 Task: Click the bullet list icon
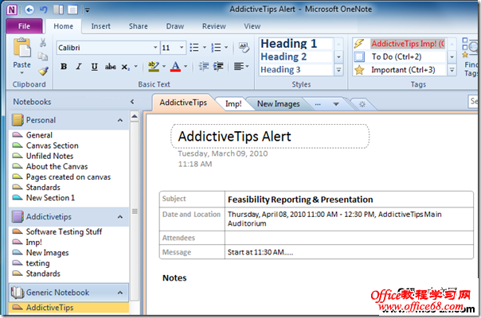194,48
